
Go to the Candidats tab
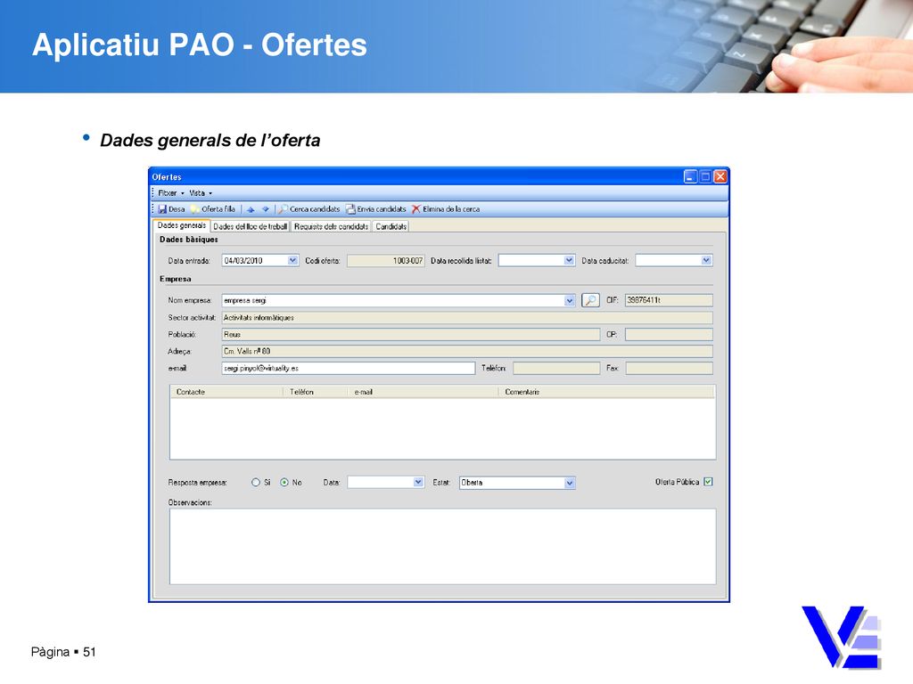tap(391, 226)
